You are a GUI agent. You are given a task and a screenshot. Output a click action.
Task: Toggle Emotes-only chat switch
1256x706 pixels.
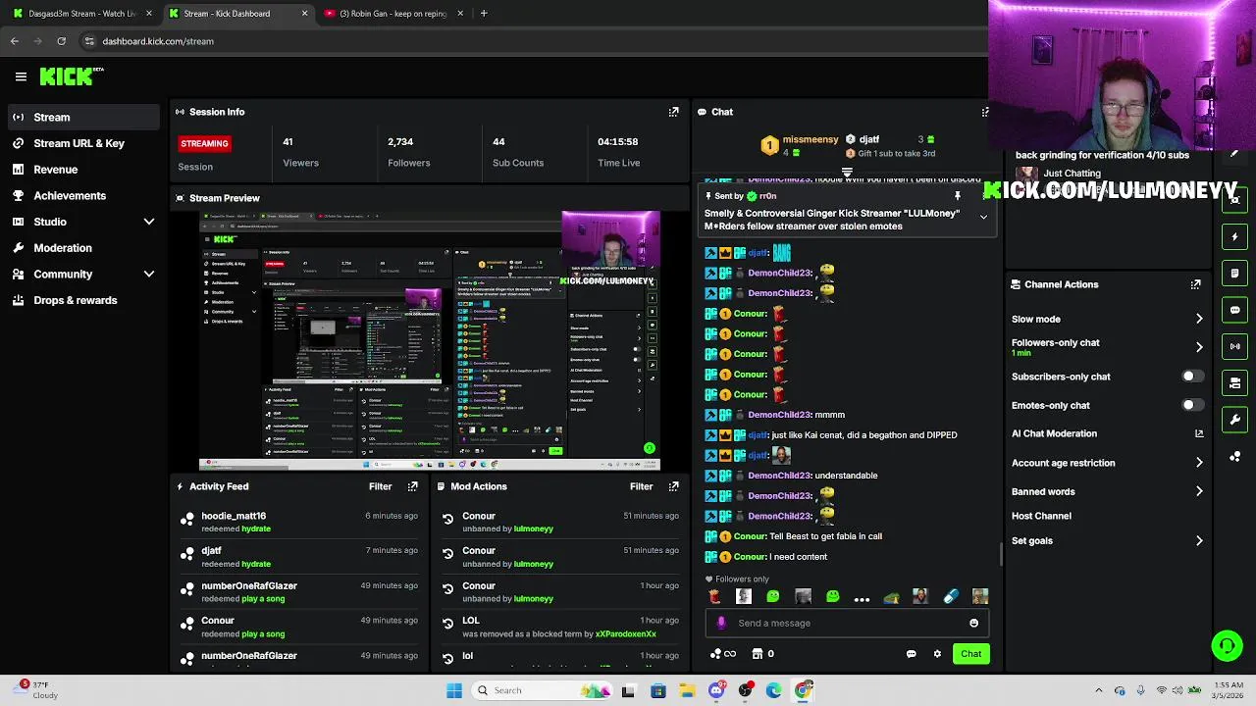tap(1191, 405)
